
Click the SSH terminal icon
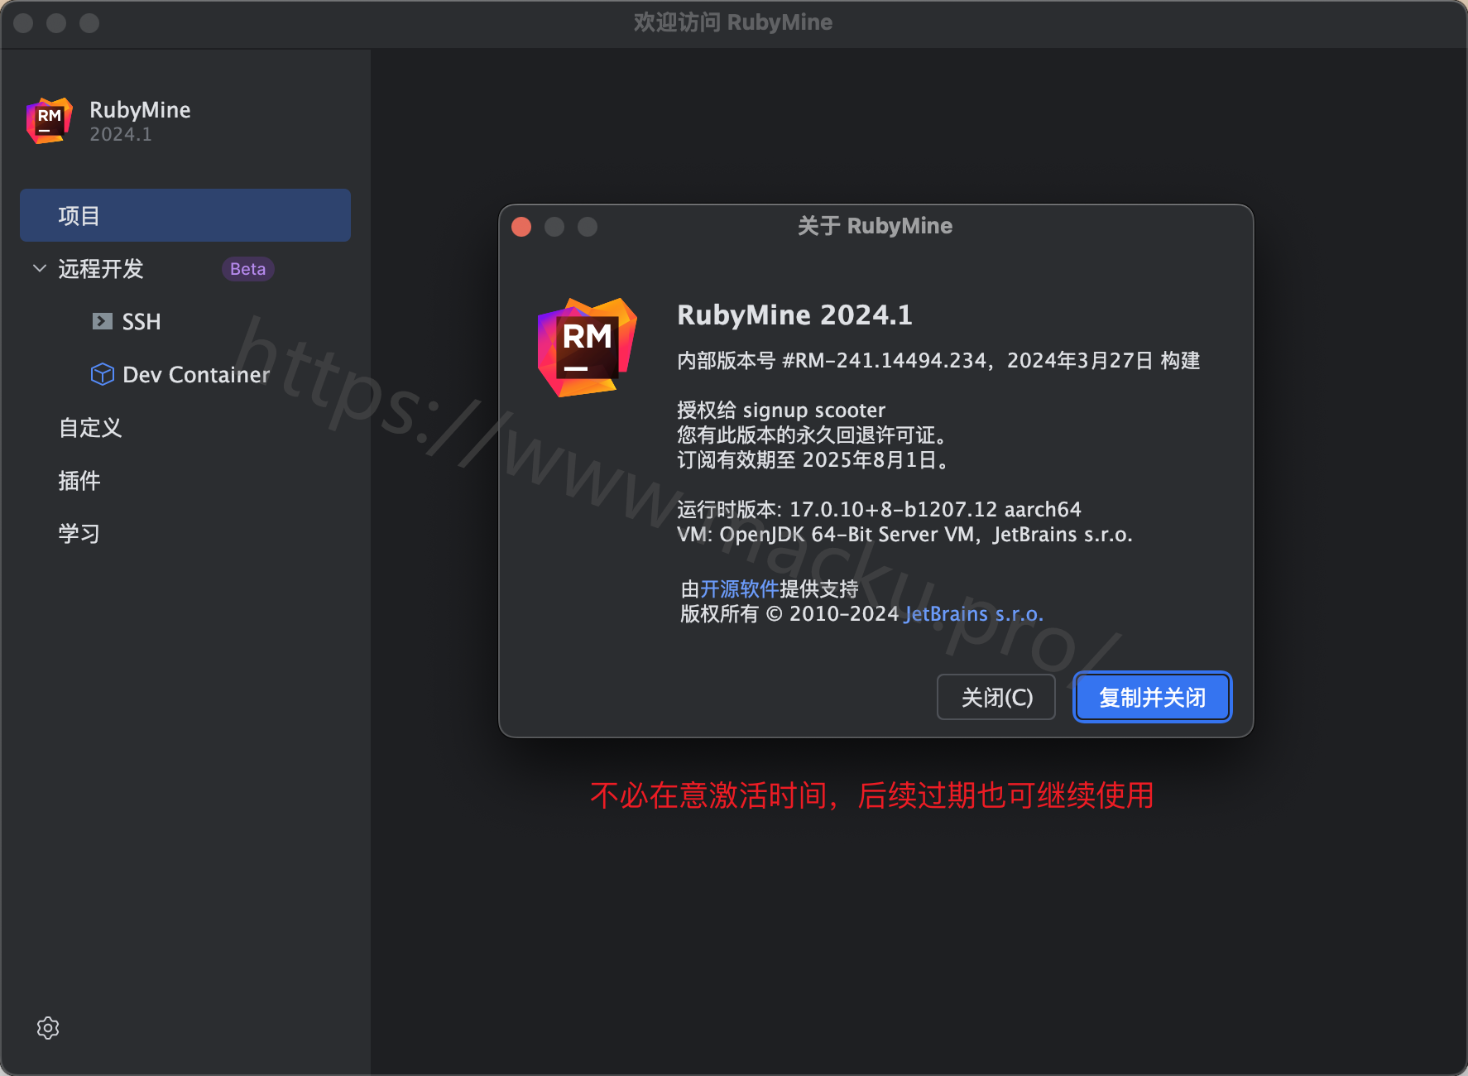pos(103,321)
